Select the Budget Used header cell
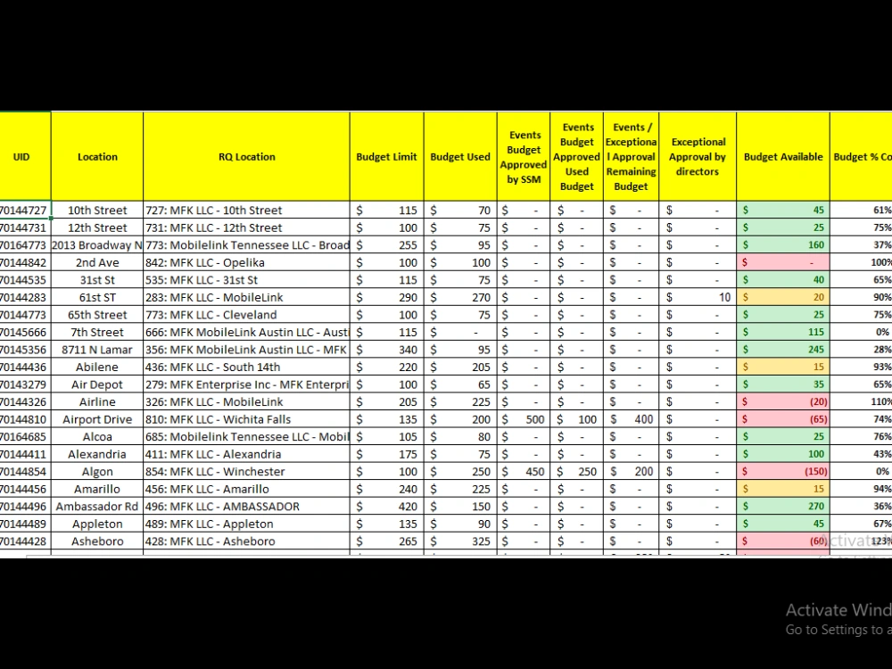892x669 pixels. (x=460, y=156)
